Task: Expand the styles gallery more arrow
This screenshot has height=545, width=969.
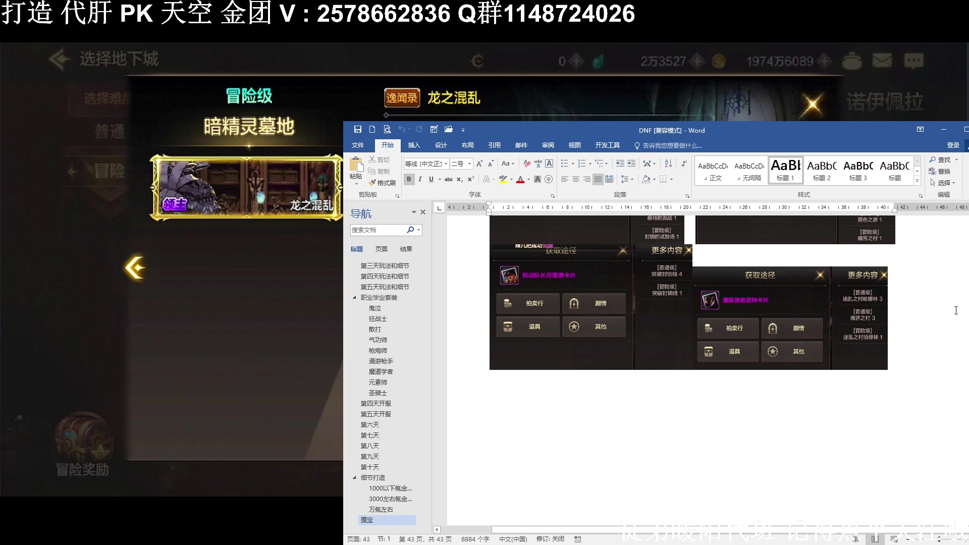Action: pos(918,181)
